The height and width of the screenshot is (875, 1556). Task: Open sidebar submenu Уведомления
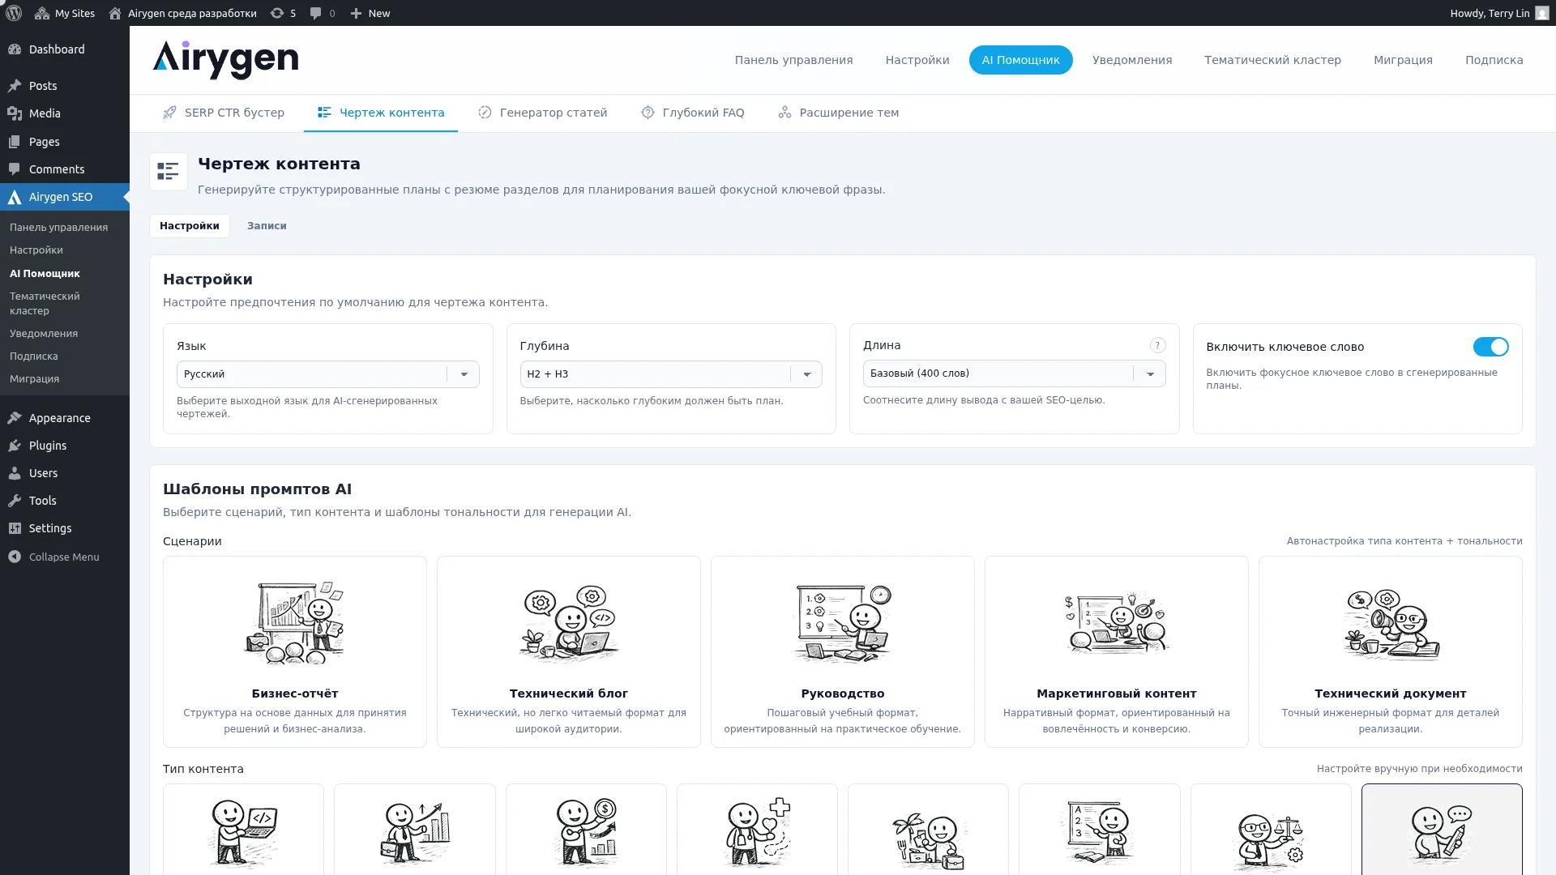[x=44, y=334]
